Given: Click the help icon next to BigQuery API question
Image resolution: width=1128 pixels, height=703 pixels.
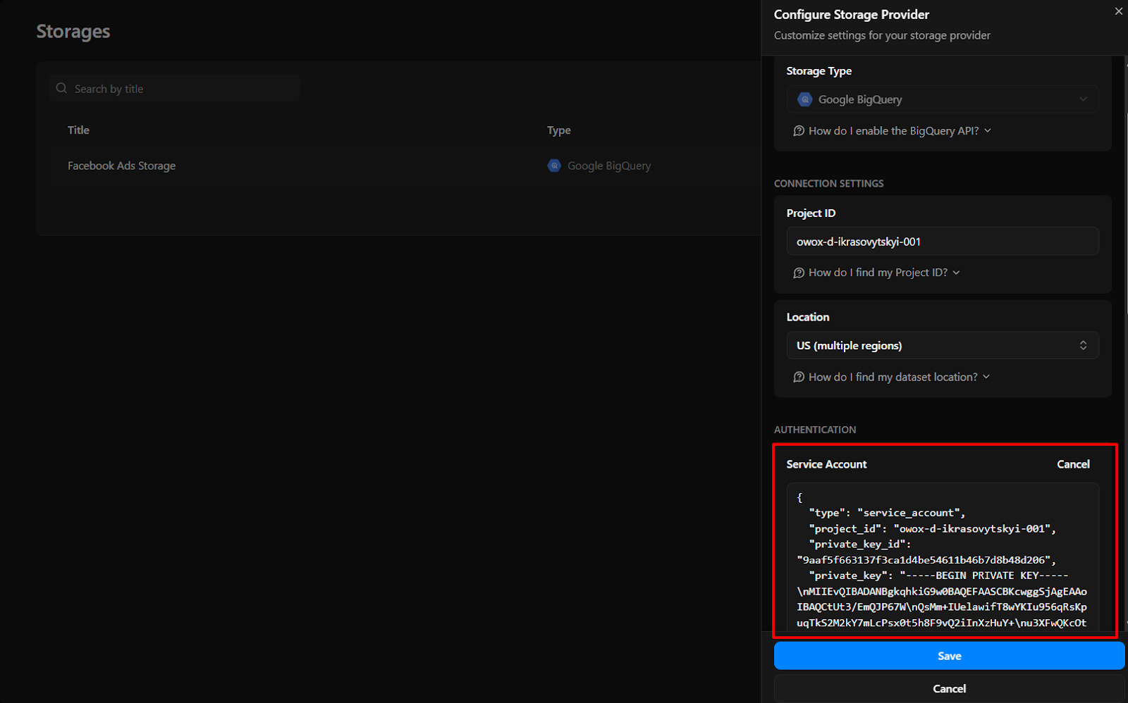Looking at the screenshot, I should 798,130.
